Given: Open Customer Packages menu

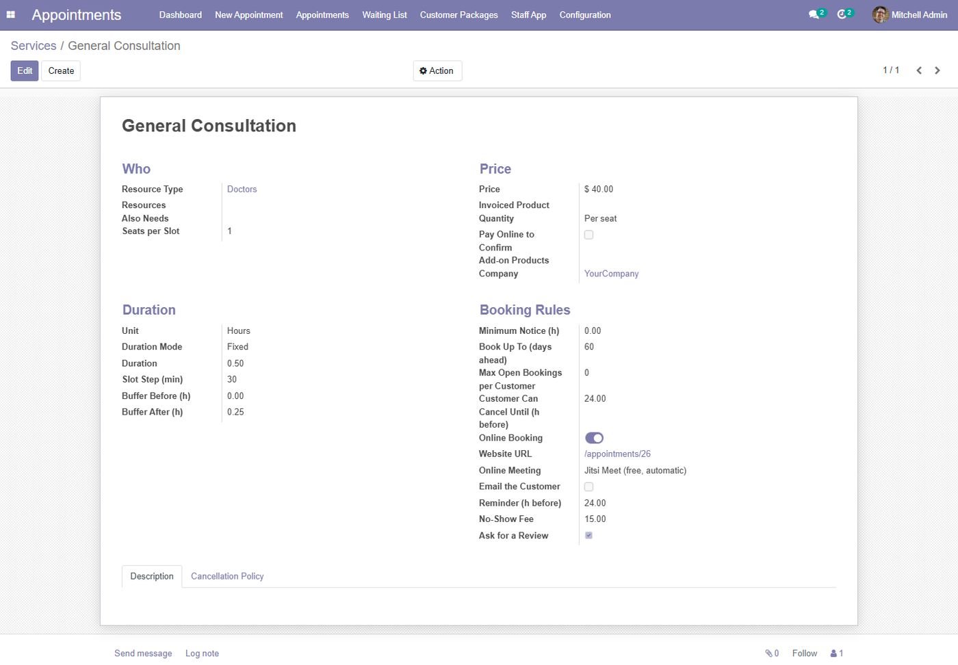Looking at the screenshot, I should coord(459,15).
